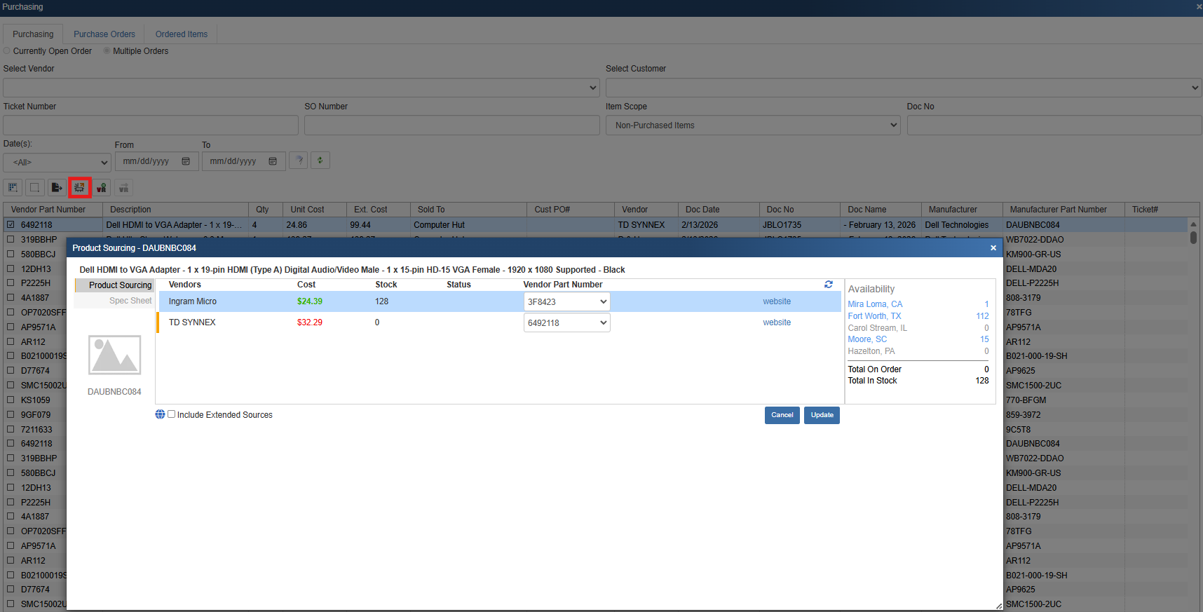
Task: Click the export document arrow icon
Action: (57, 188)
